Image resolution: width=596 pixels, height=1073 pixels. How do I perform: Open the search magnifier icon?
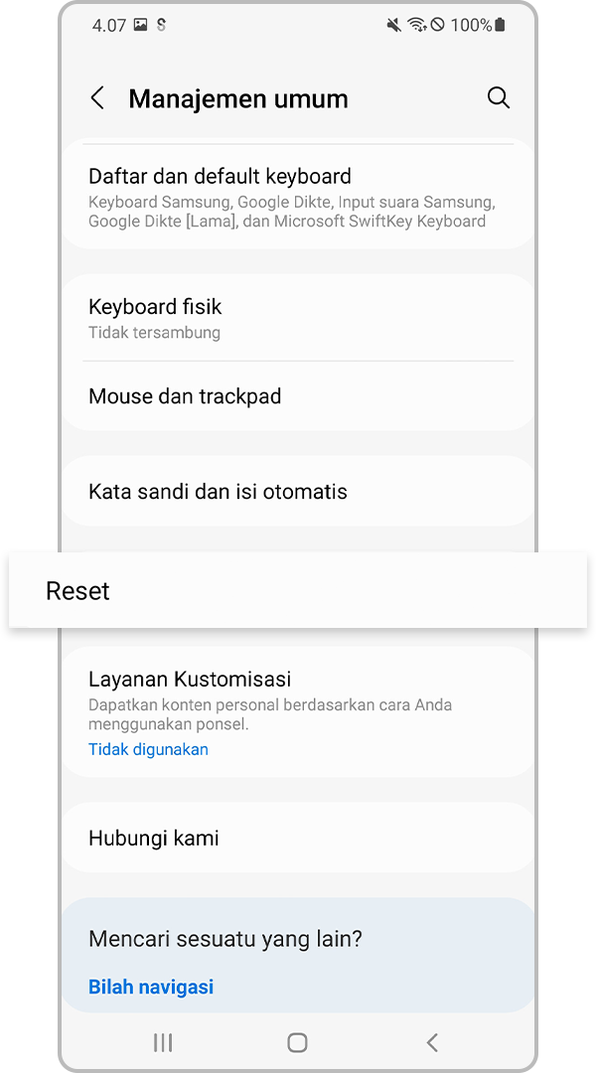click(498, 97)
